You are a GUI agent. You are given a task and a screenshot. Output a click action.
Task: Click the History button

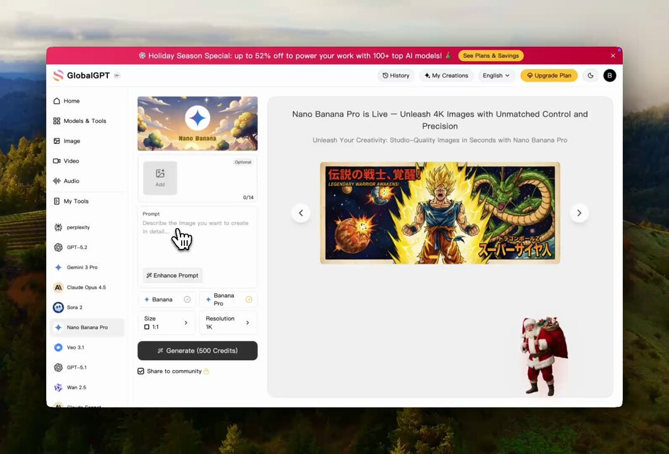click(396, 76)
